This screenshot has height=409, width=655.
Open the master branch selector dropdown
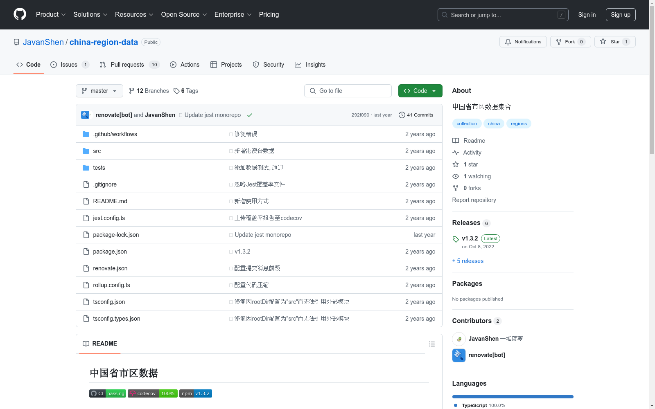pyautogui.click(x=99, y=91)
